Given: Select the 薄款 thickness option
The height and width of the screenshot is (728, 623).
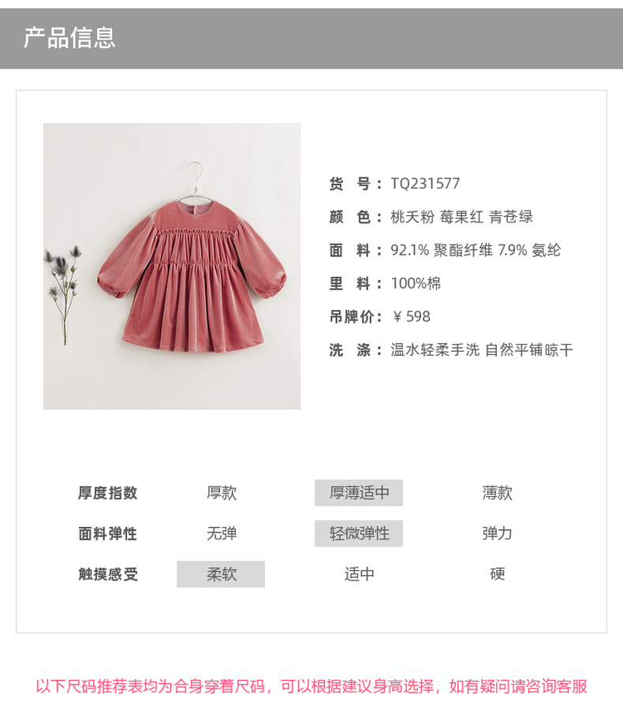Looking at the screenshot, I should tap(497, 493).
